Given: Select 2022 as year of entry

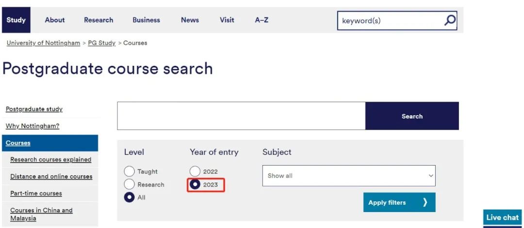Looking at the screenshot, I should click(195, 171).
